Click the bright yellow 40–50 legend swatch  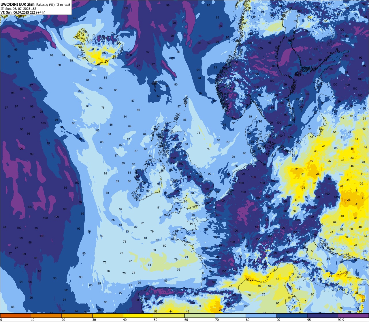(138, 316)
